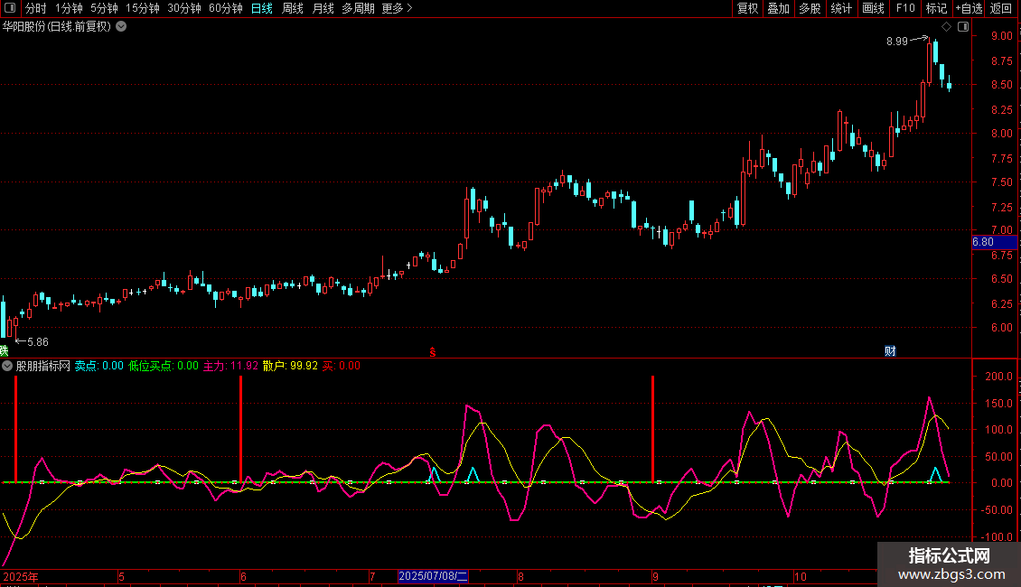Viewport: 1021px width, 587px height.
Task: Select the 60分钟 period tab
Action: (226, 8)
